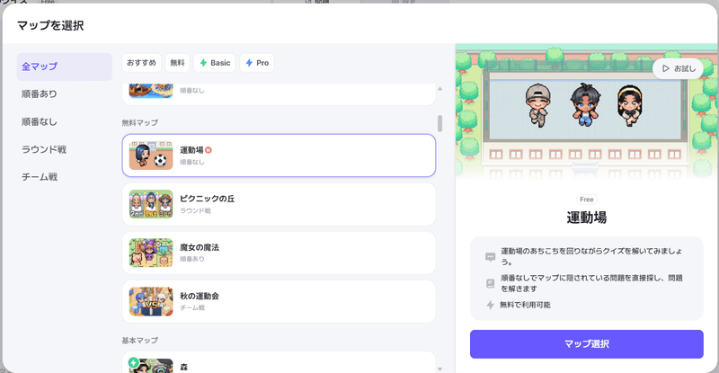
Task: Filter maps by Basic plan
Action: pos(215,63)
